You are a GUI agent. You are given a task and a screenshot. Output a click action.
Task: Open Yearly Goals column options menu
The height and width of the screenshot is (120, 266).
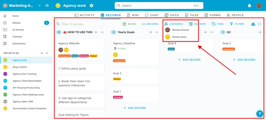[157, 32]
